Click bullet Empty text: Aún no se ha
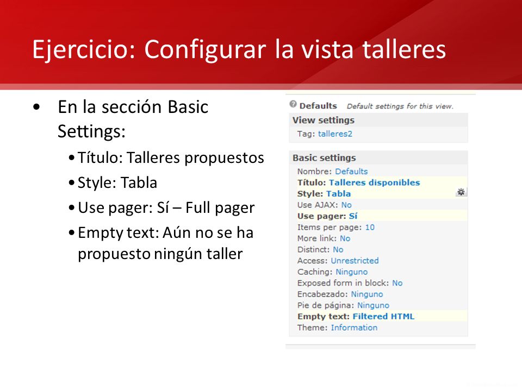 point(165,232)
